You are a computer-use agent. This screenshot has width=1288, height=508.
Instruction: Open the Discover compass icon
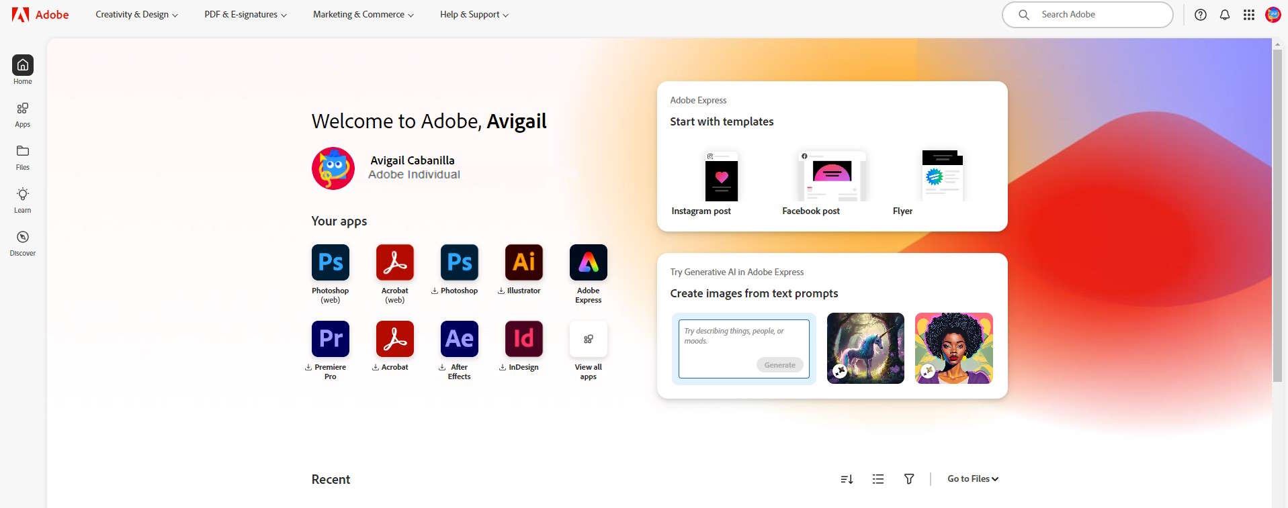point(23,237)
